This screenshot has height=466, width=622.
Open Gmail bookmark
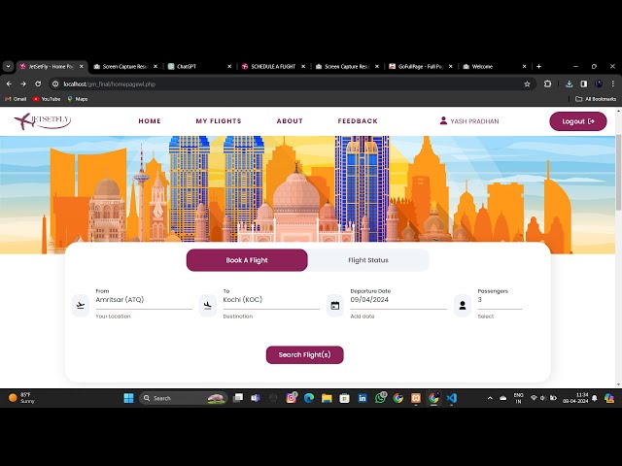pos(16,99)
